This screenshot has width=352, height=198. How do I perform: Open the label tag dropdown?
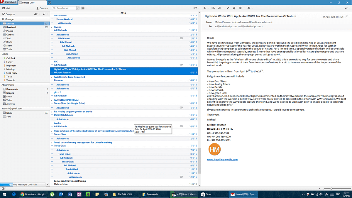click(249, 8)
